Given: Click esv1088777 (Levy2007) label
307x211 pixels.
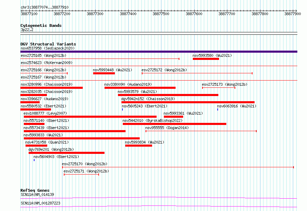Looking at the screenshot, I should click(x=45, y=113).
